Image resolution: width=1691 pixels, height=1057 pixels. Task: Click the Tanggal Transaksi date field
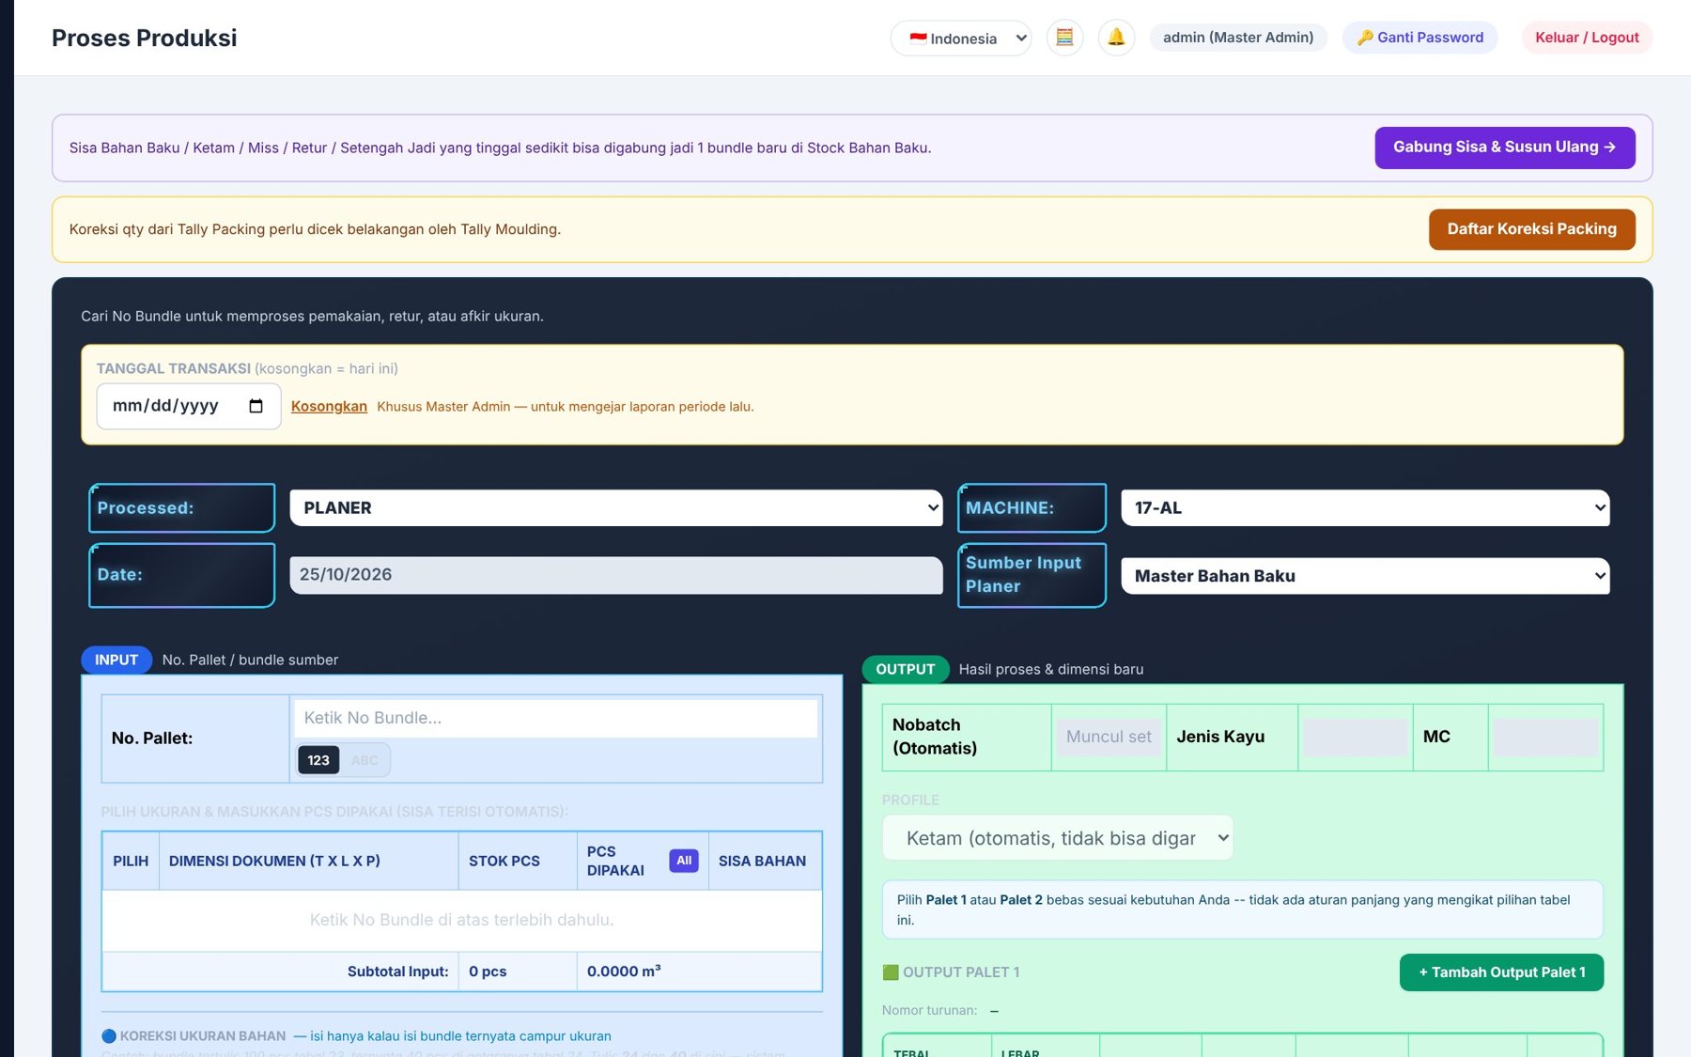coord(189,406)
